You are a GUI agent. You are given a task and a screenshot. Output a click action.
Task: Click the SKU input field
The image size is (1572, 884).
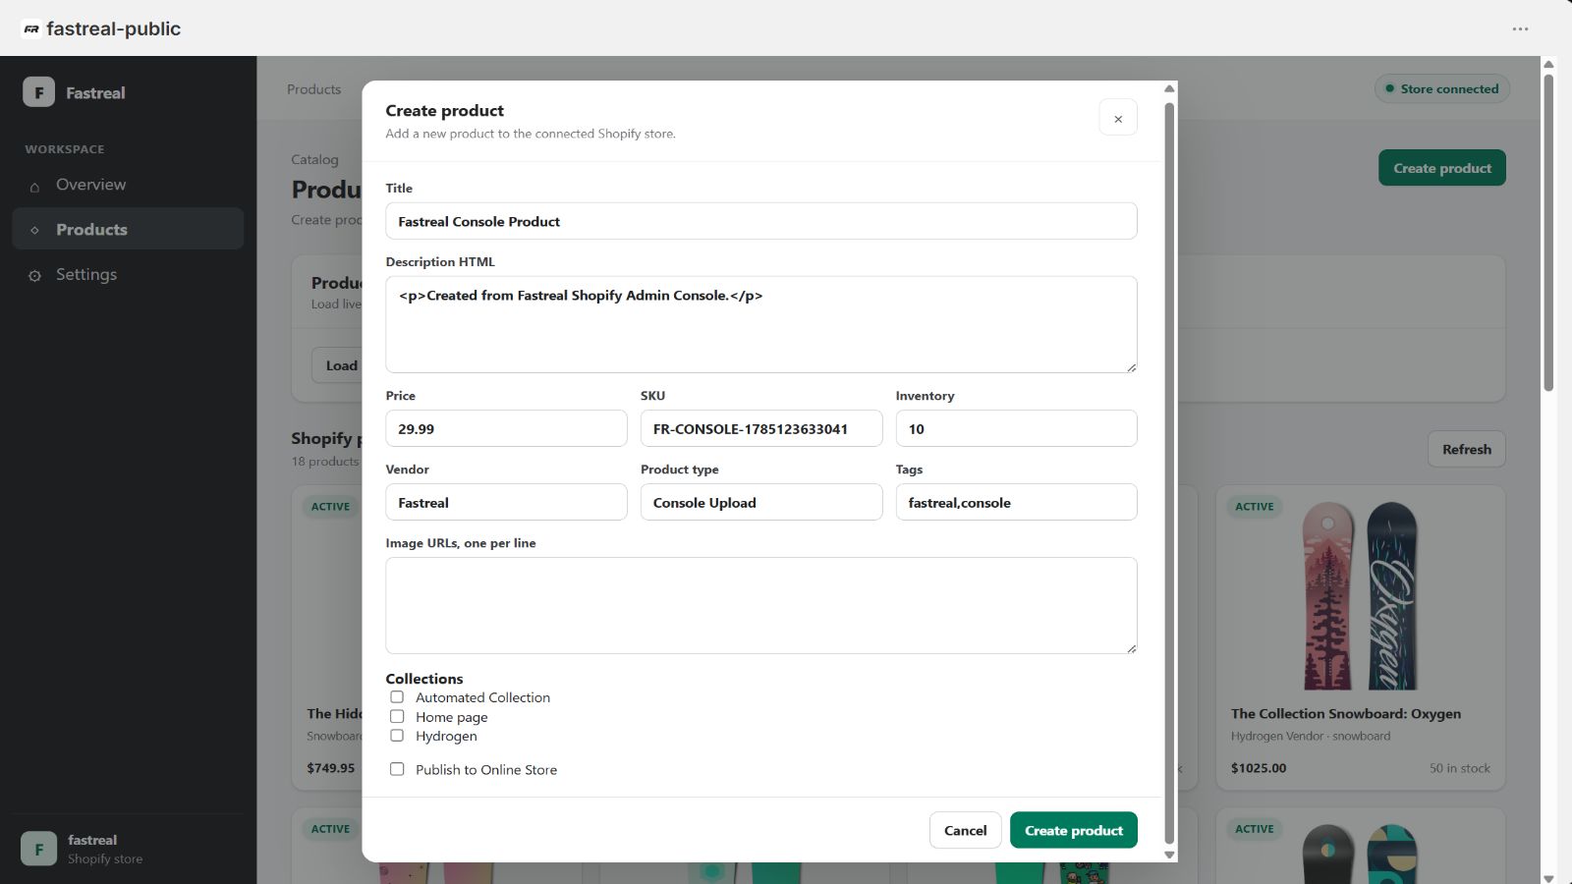(761, 428)
